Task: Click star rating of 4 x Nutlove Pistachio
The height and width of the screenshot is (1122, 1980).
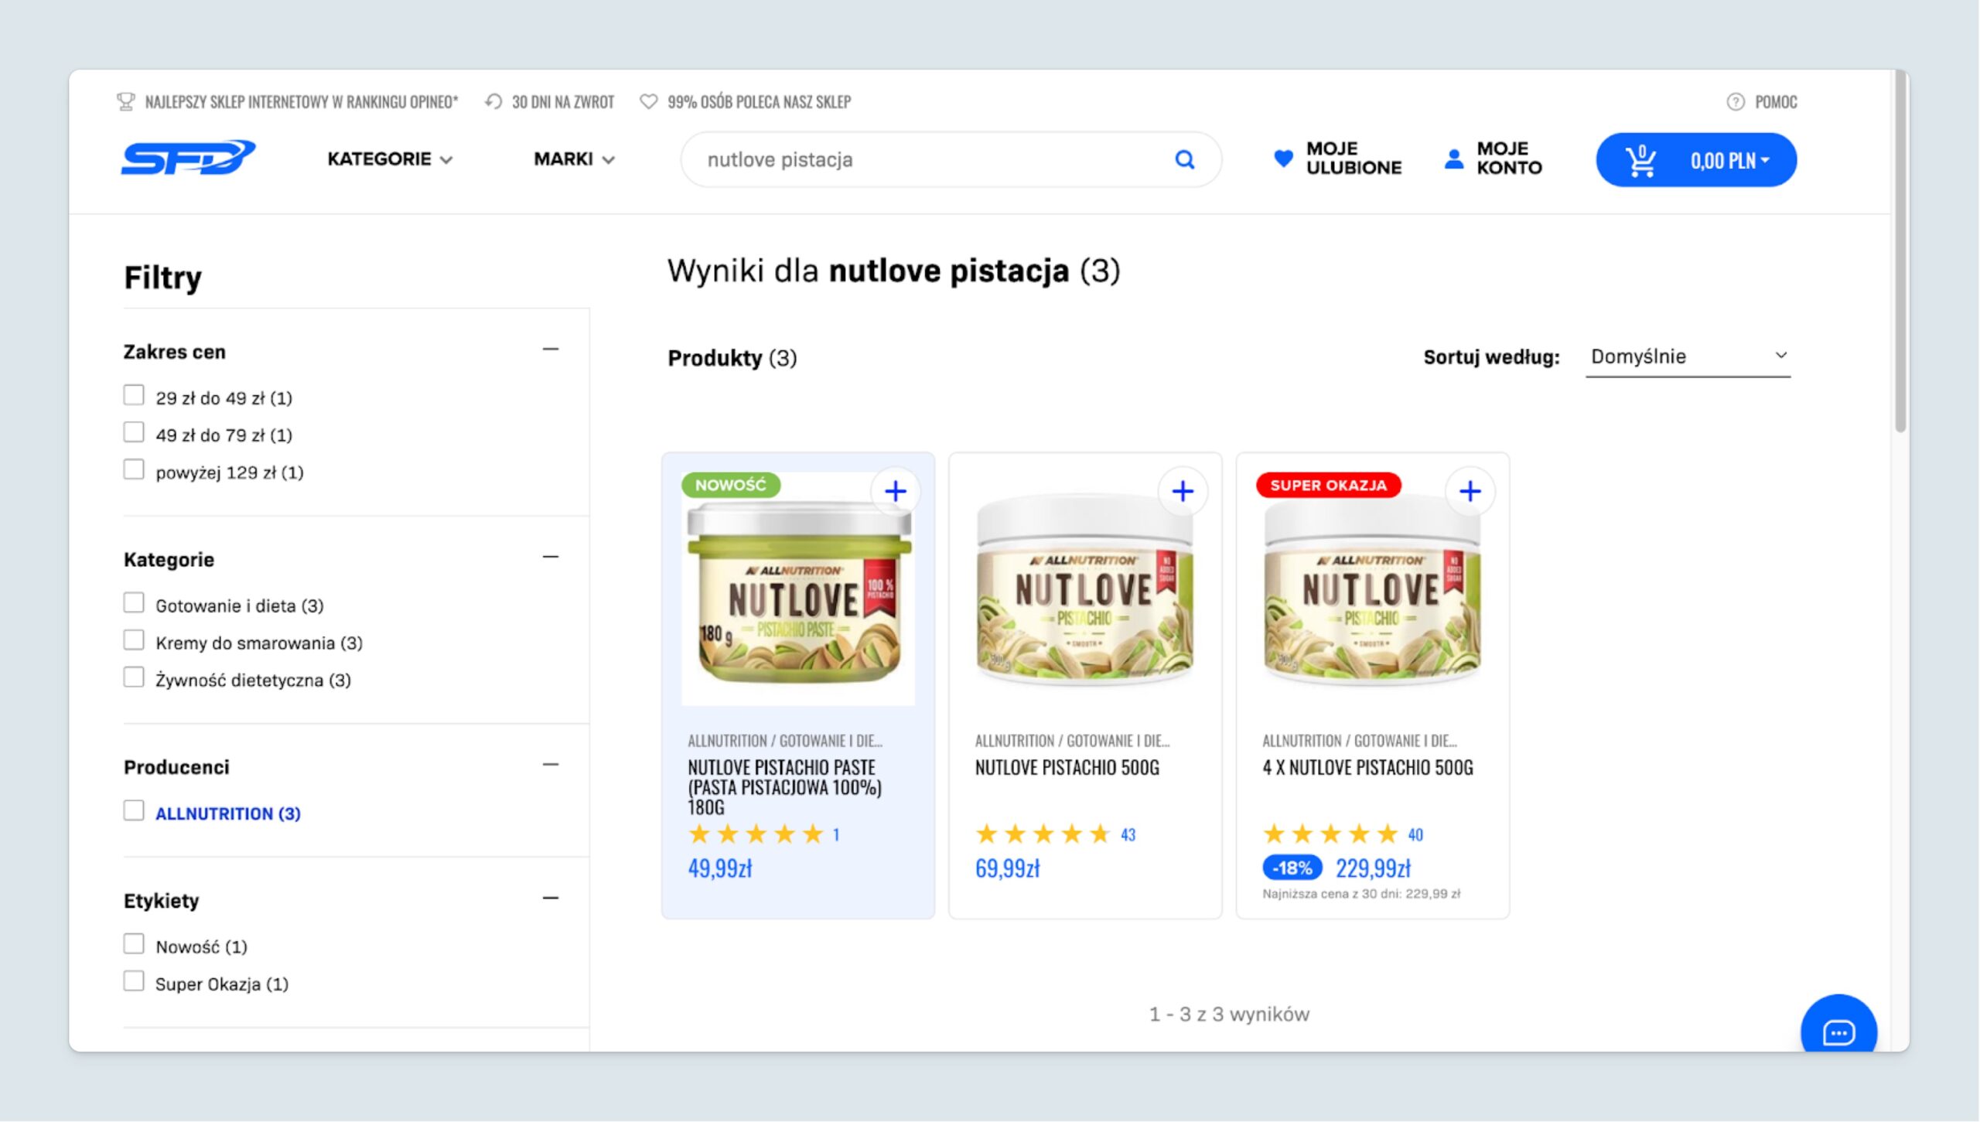Action: pyautogui.click(x=1330, y=834)
